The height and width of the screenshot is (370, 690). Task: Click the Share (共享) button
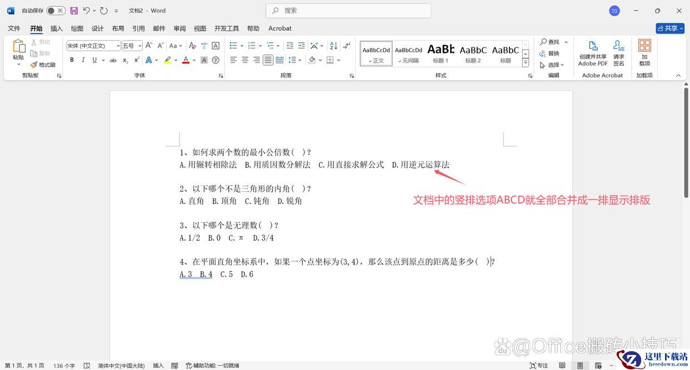click(669, 28)
